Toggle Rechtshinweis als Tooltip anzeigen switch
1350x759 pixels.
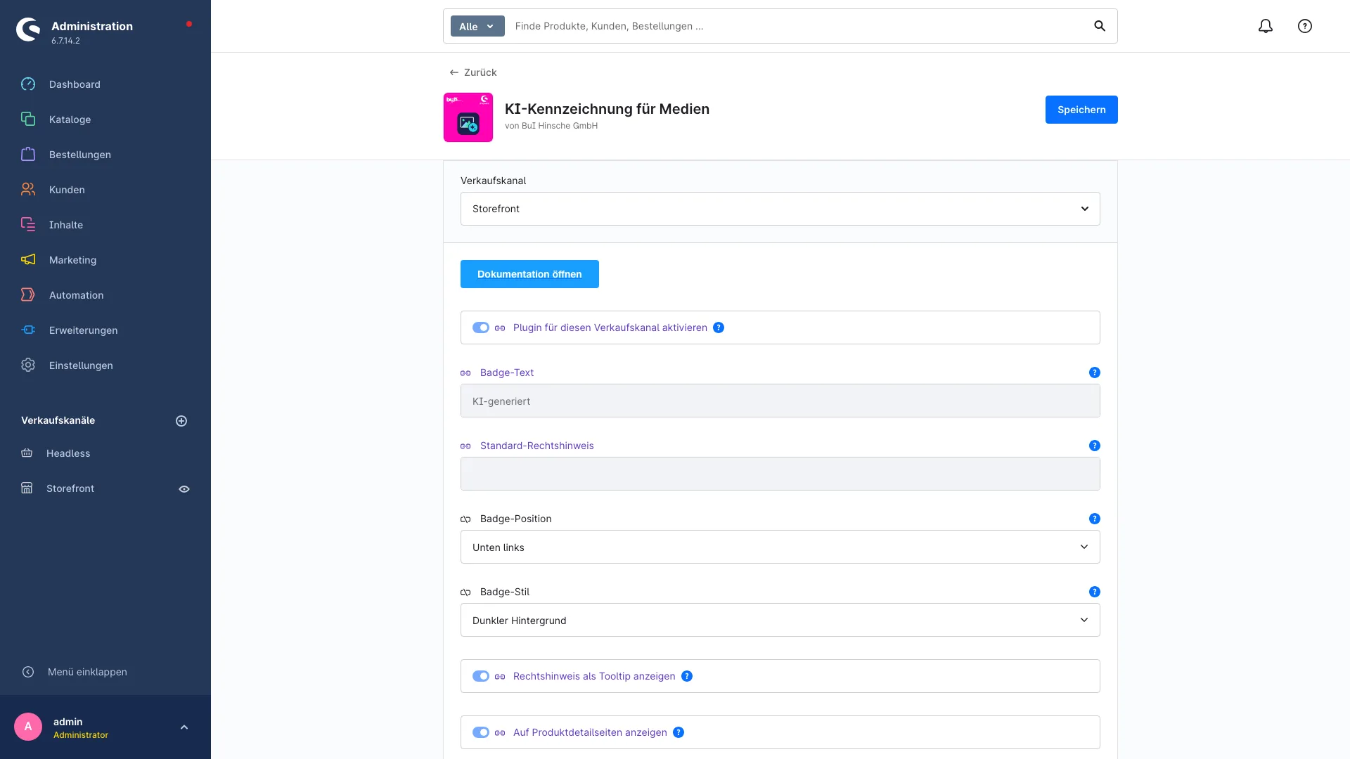click(481, 676)
